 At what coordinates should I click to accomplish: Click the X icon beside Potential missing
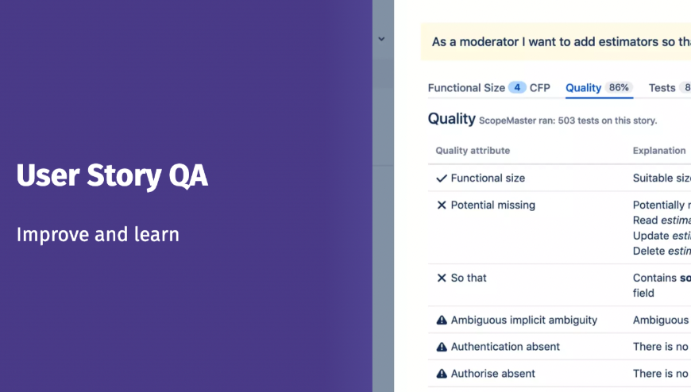click(x=442, y=206)
